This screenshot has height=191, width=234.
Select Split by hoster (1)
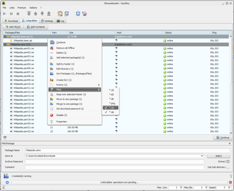point(75,64)
